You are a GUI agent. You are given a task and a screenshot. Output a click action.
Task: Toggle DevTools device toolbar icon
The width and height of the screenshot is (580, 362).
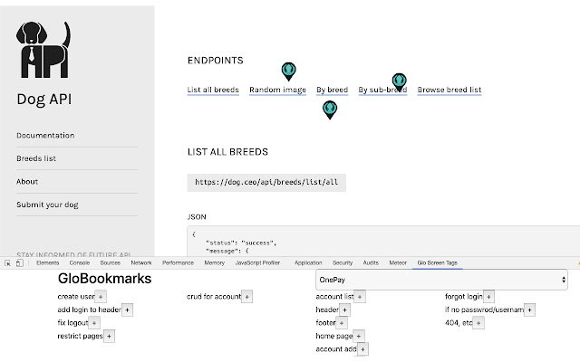[x=20, y=263]
